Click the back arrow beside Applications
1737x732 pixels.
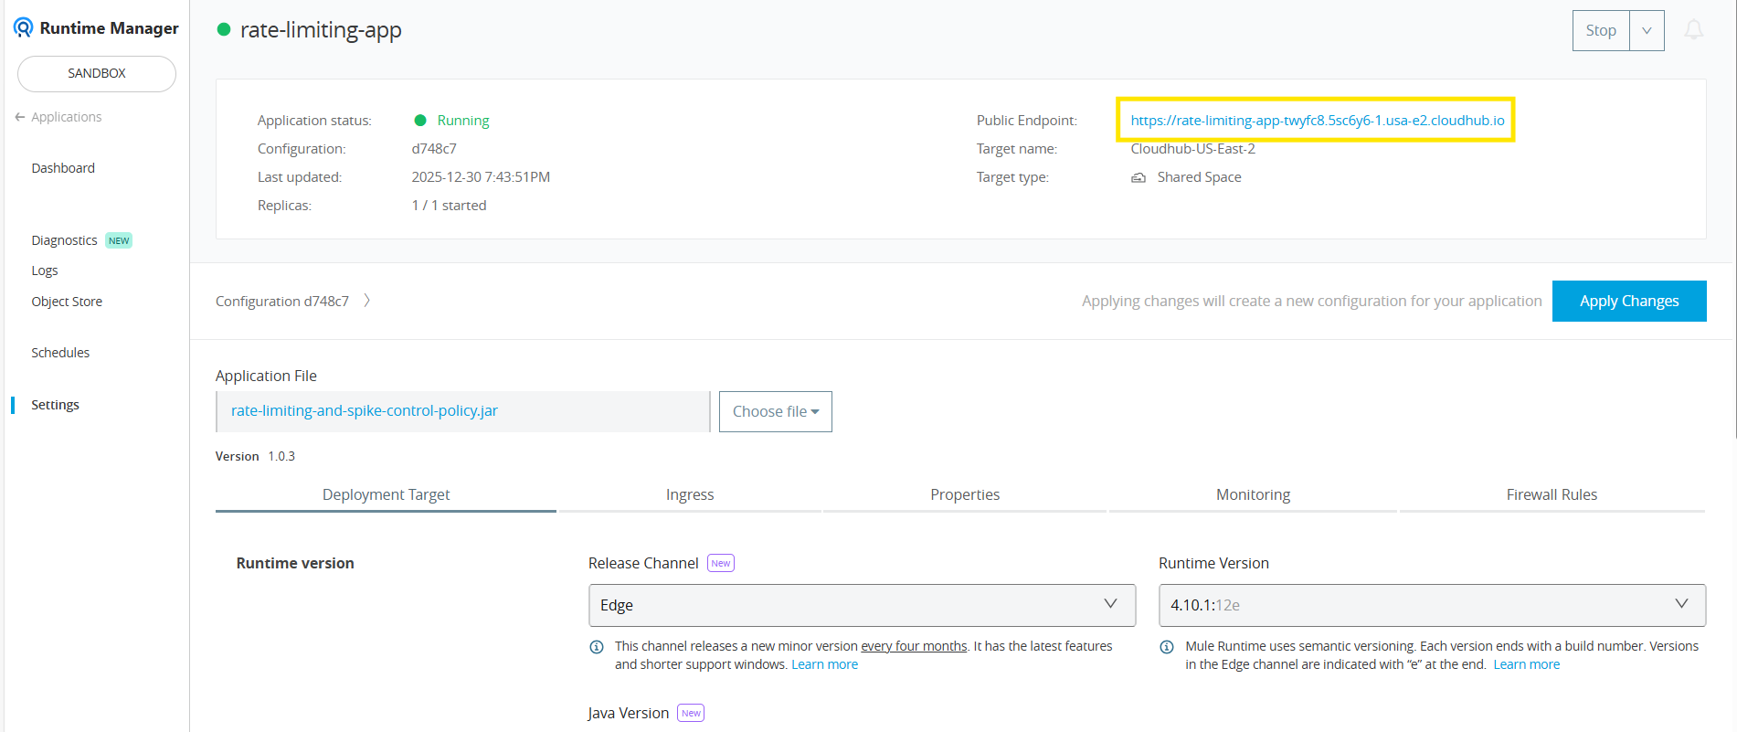pyautogui.click(x=20, y=117)
